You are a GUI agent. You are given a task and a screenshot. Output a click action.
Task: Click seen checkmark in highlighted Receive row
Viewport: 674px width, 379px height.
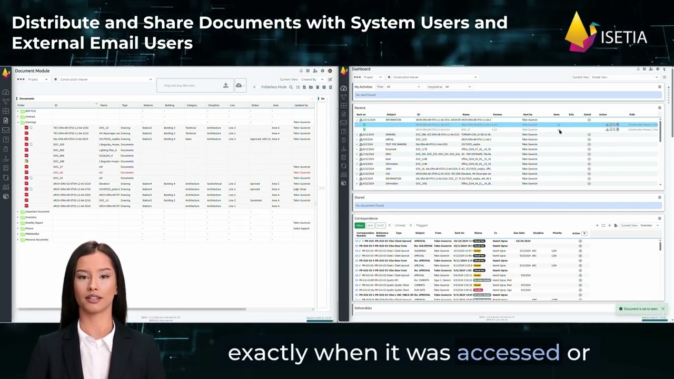[x=559, y=125]
